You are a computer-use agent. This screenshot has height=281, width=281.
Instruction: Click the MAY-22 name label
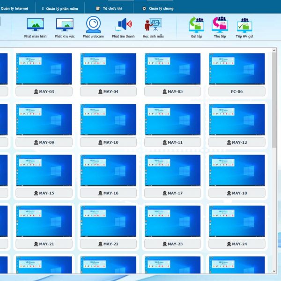tap(109, 244)
